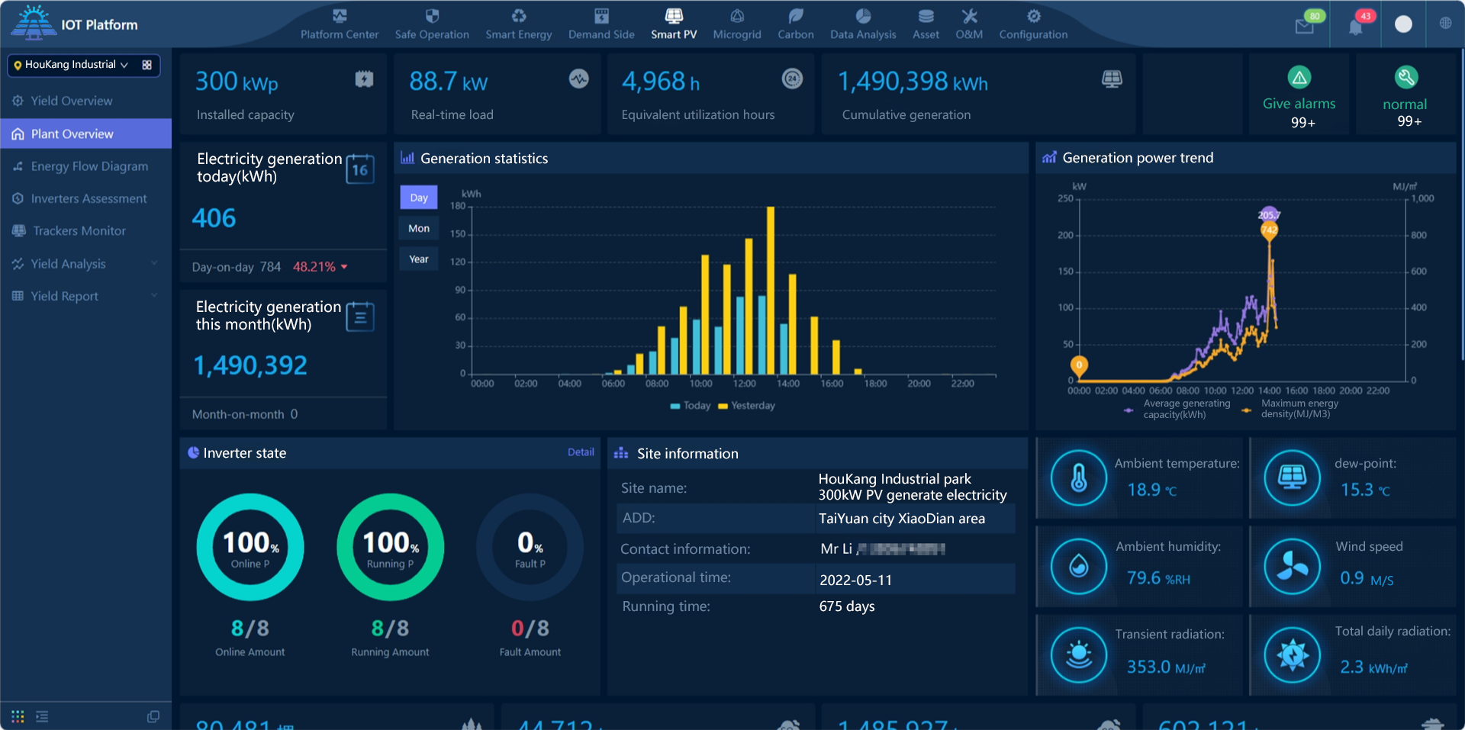Image resolution: width=1465 pixels, height=730 pixels.
Task: Click the apps grid icon at sidebar bottom
Action: point(18,716)
